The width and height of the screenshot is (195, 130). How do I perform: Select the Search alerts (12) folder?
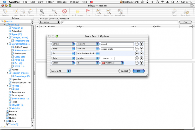[20, 99]
